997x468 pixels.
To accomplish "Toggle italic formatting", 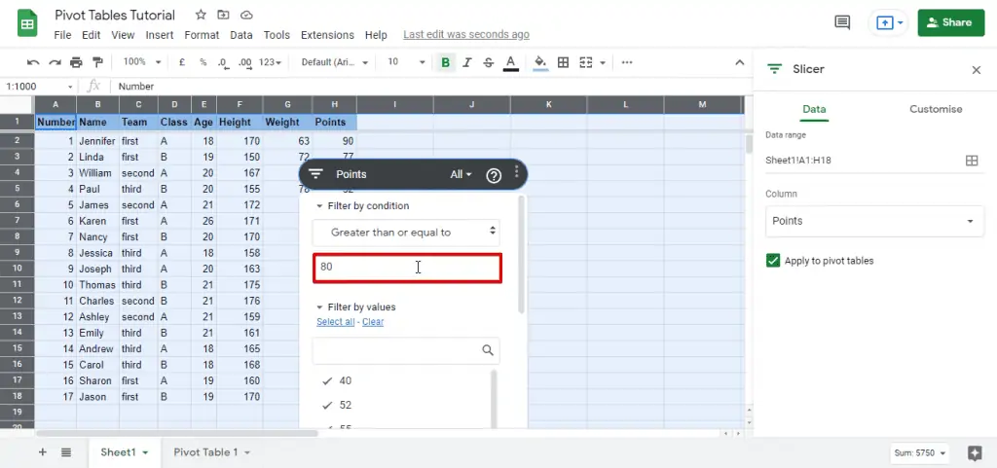I will [x=467, y=62].
